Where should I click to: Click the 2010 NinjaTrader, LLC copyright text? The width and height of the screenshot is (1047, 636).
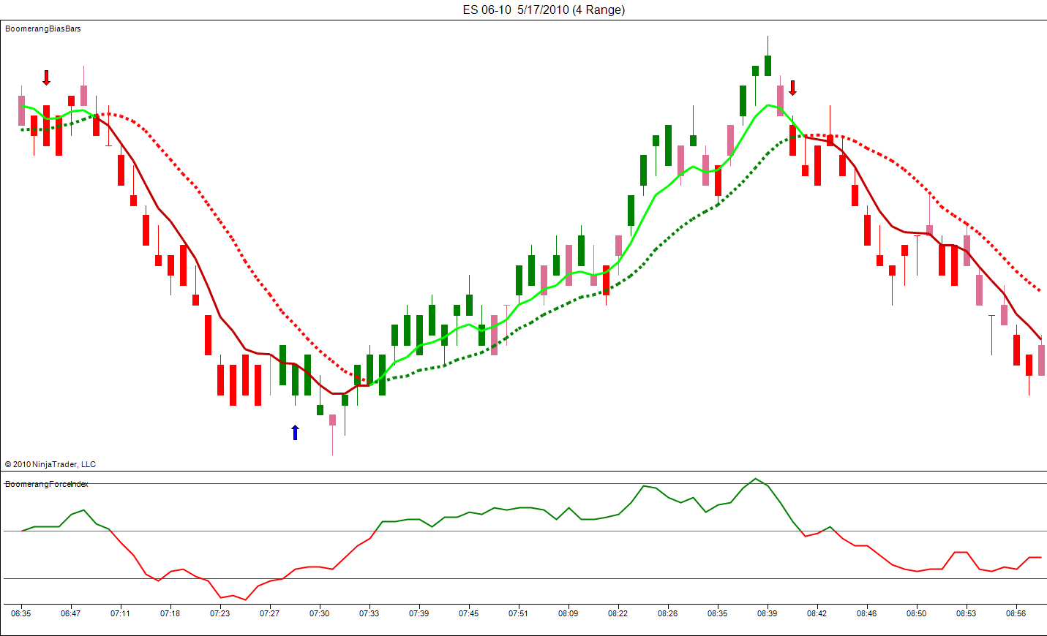[50, 464]
